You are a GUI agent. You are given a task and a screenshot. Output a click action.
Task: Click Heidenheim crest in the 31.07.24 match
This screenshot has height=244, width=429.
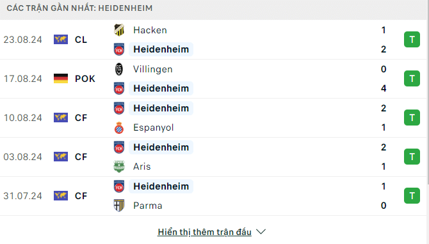119,186
